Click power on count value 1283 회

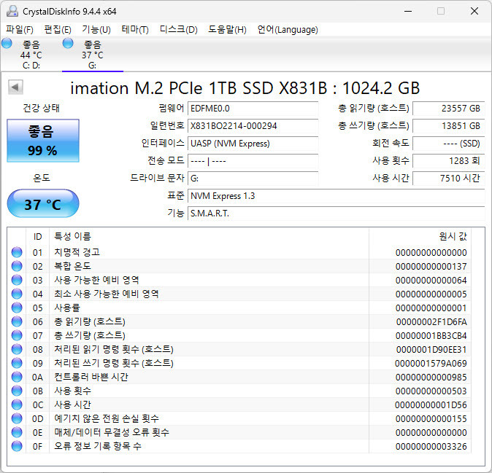tap(449, 161)
